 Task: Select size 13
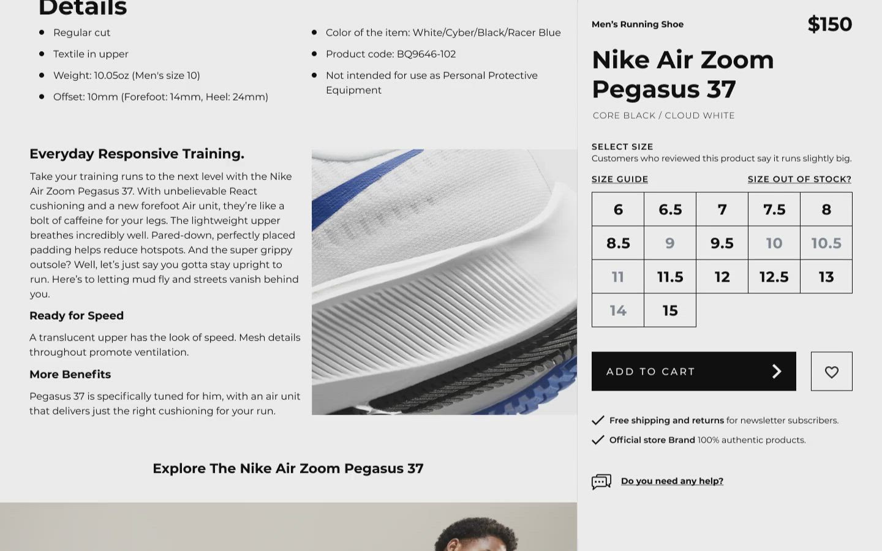tap(826, 277)
